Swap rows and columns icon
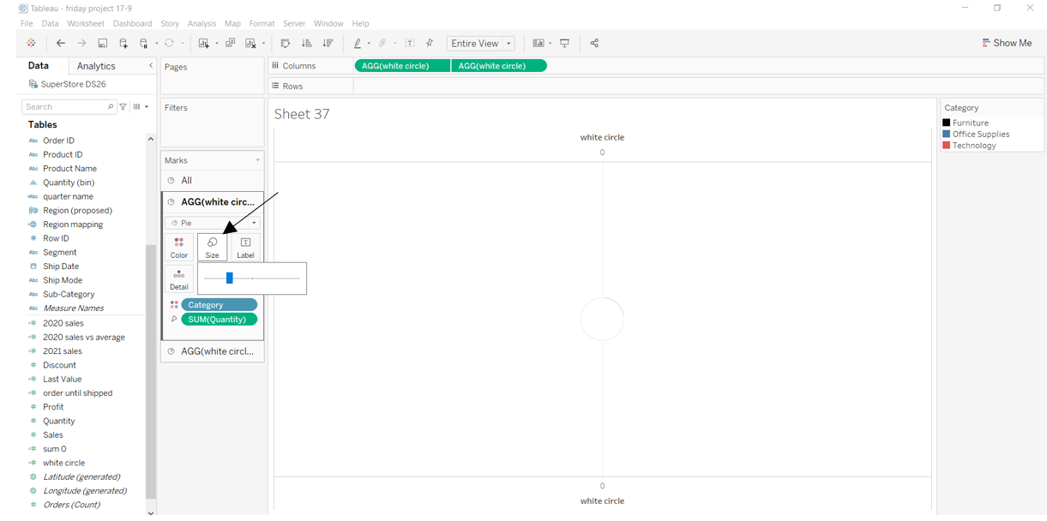The height and width of the screenshot is (521, 1047). point(286,43)
